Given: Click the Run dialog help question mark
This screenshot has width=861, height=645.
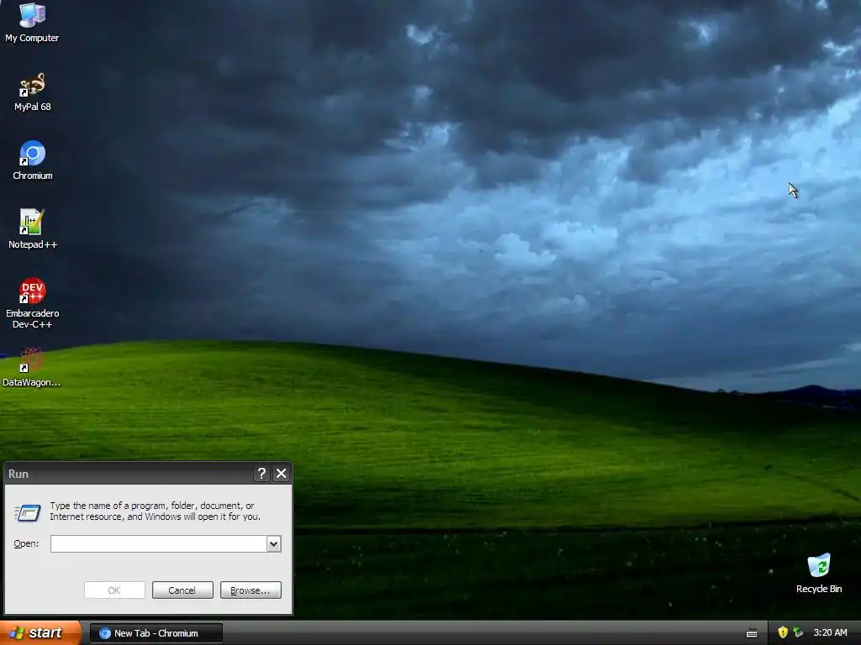Looking at the screenshot, I should [x=262, y=474].
